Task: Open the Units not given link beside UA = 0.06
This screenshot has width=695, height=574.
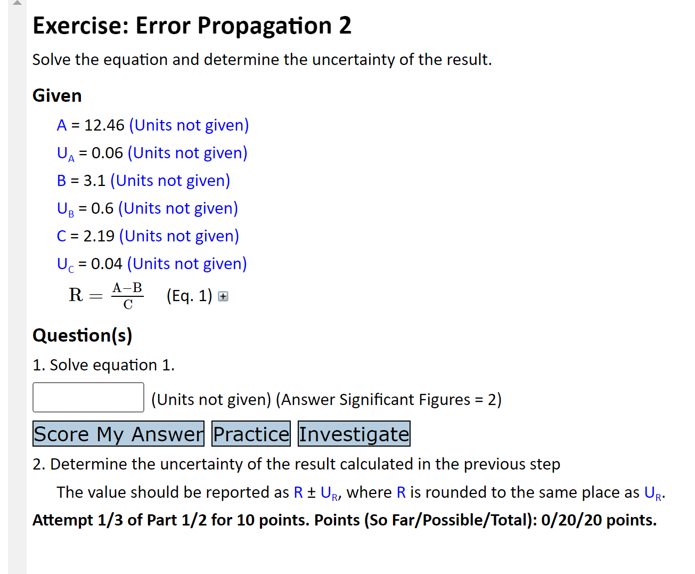Action: (187, 152)
